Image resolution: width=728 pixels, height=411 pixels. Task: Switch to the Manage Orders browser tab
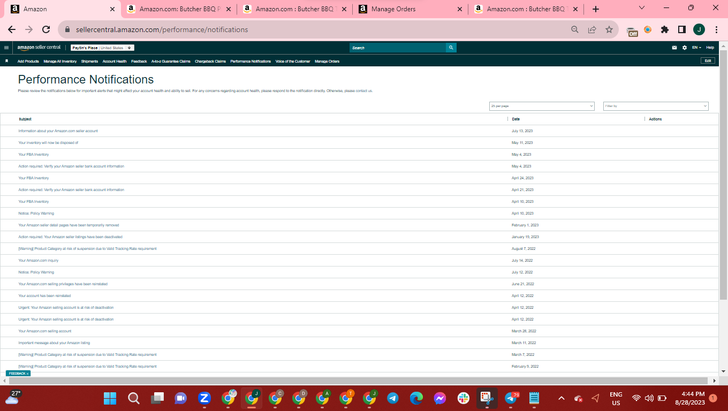pos(411,9)
